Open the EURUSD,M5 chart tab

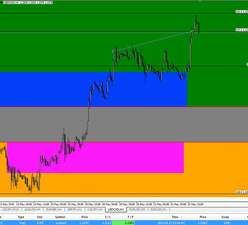tap(137, 210)
